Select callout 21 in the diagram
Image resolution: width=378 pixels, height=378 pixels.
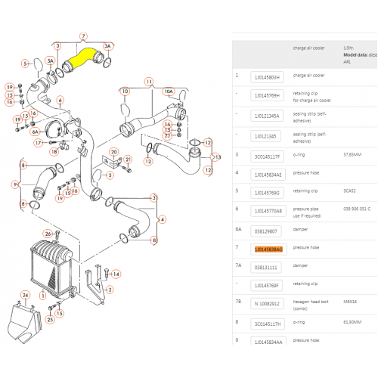tap(129, 160)
